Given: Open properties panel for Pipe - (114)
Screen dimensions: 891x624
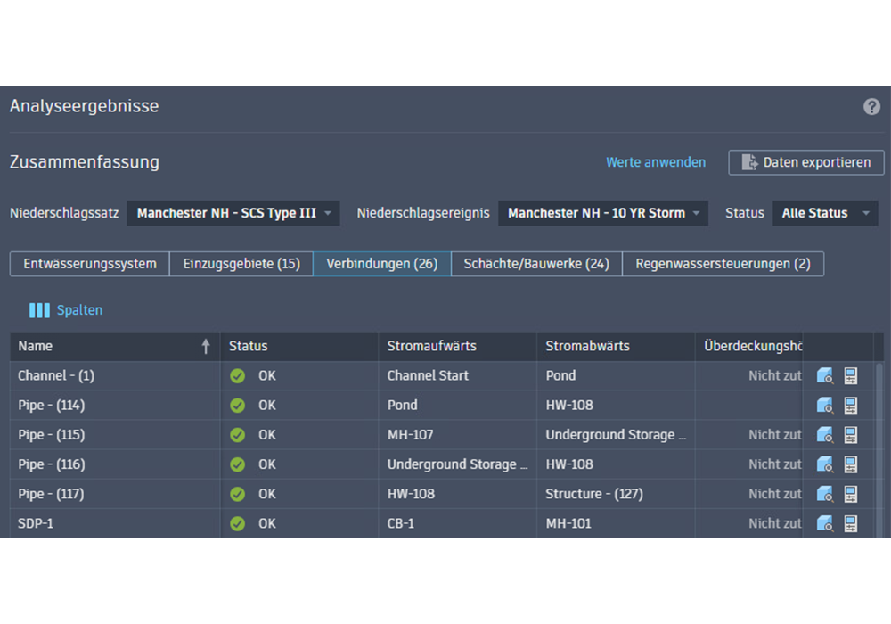Looking at the screenshot, I should coord(851,406).
